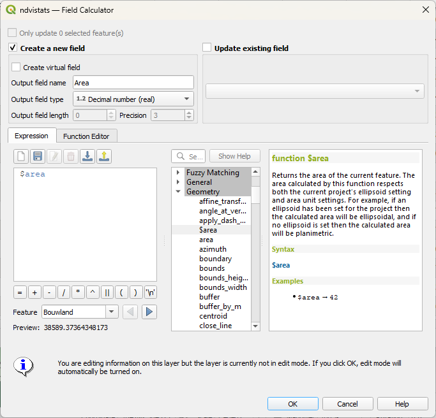The height and width of the screenshot is (418, 436).
Task: Click the export user expressions icon
Action: (104, 156)
